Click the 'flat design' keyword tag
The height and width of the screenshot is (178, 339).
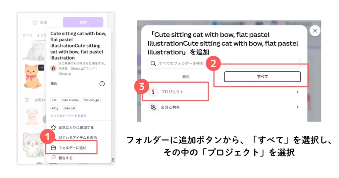pos(91,100)
